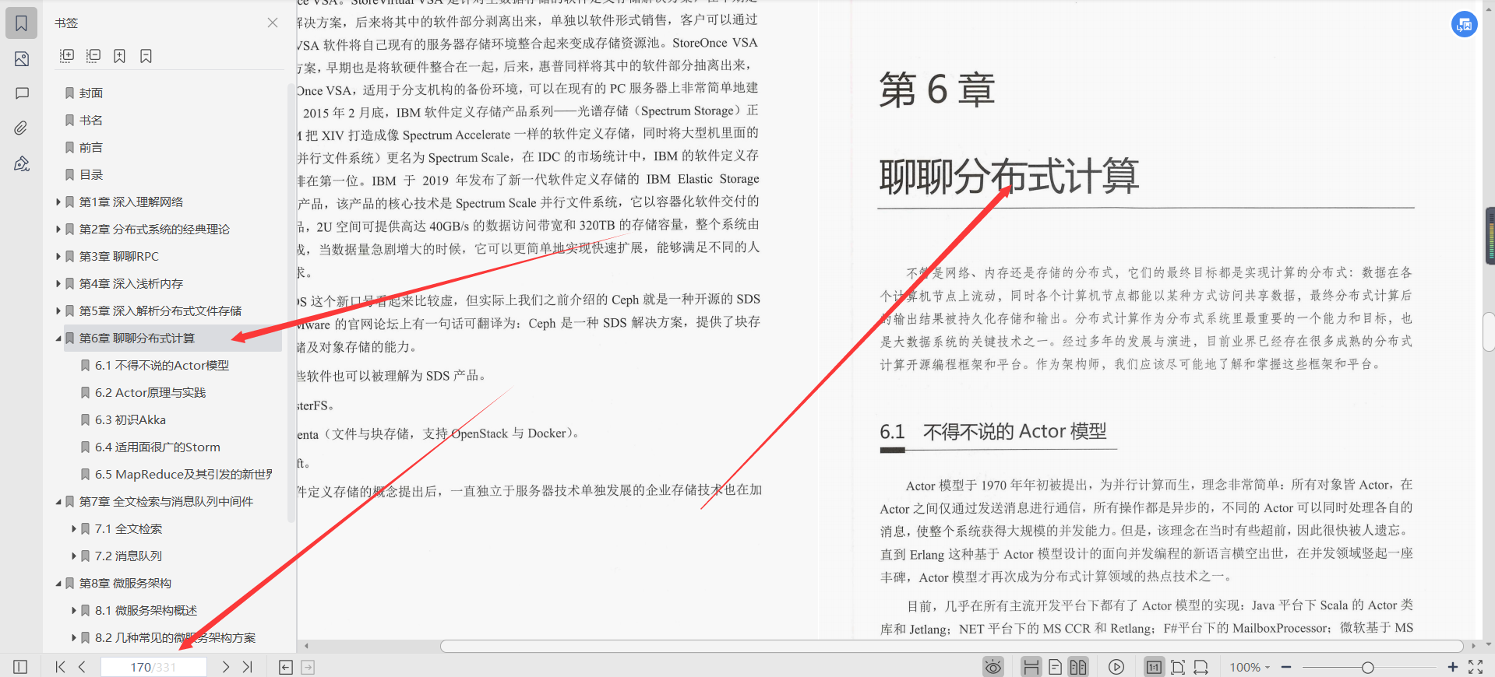
Task: Expand 第2章 分布式系统的经典理论
Action: tap(58, 229)
